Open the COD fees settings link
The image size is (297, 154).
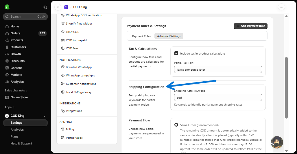click(72, 48)
